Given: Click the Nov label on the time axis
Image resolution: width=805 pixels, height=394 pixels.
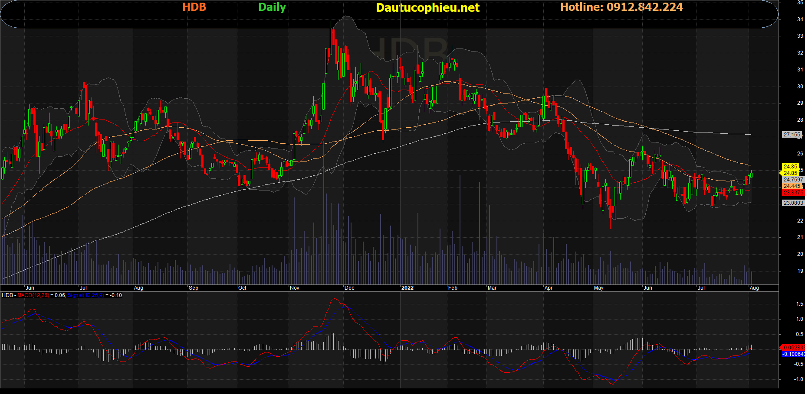Looking at the screenshot, I should point(295,288).
